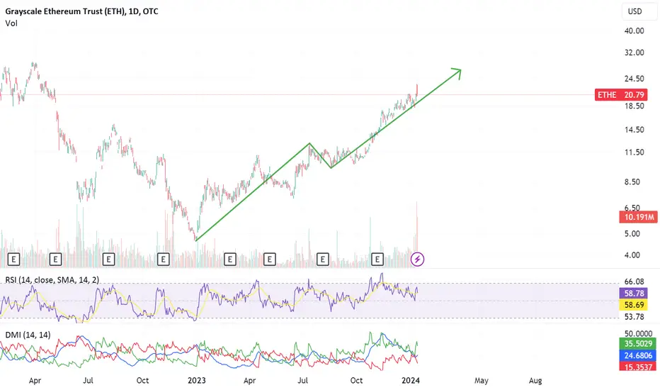
Task: Open the earnings marker for May 2022
Action: click(x=55, y=259)
